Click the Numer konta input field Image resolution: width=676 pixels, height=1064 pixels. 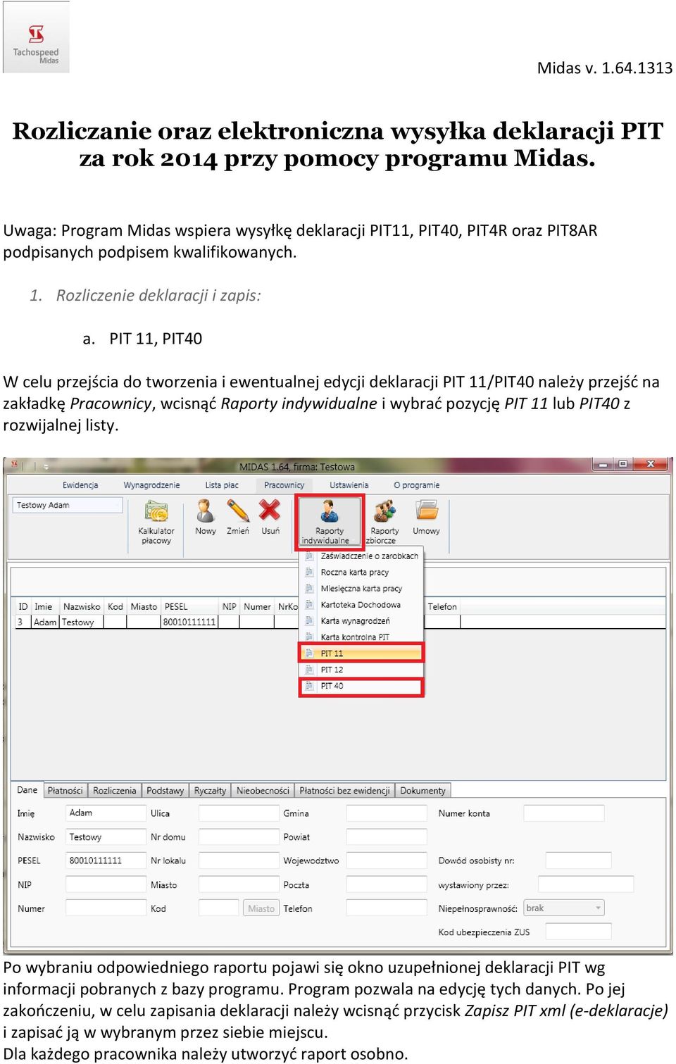564,813
